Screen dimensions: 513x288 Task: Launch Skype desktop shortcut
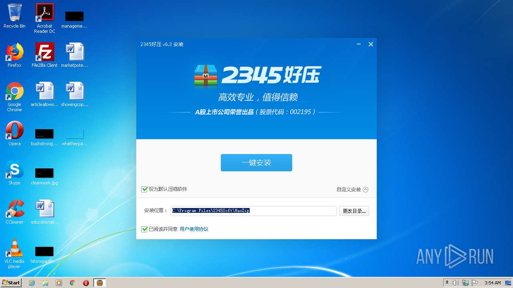(14, 173)
